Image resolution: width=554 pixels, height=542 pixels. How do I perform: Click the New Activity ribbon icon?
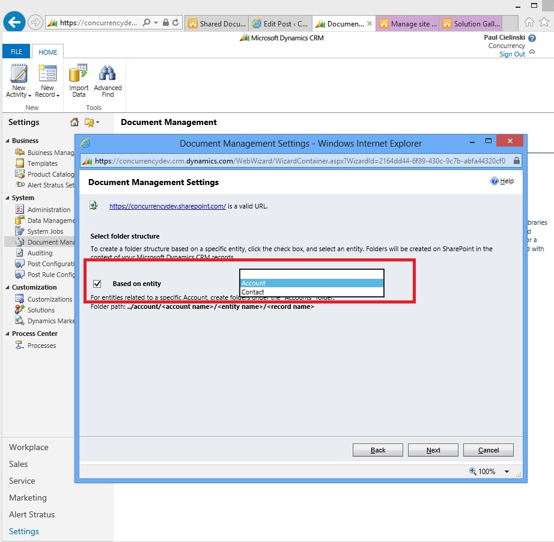coord(19,73)
